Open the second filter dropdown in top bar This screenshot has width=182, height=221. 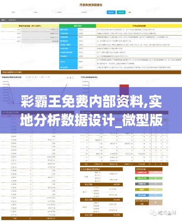point(47,12)
